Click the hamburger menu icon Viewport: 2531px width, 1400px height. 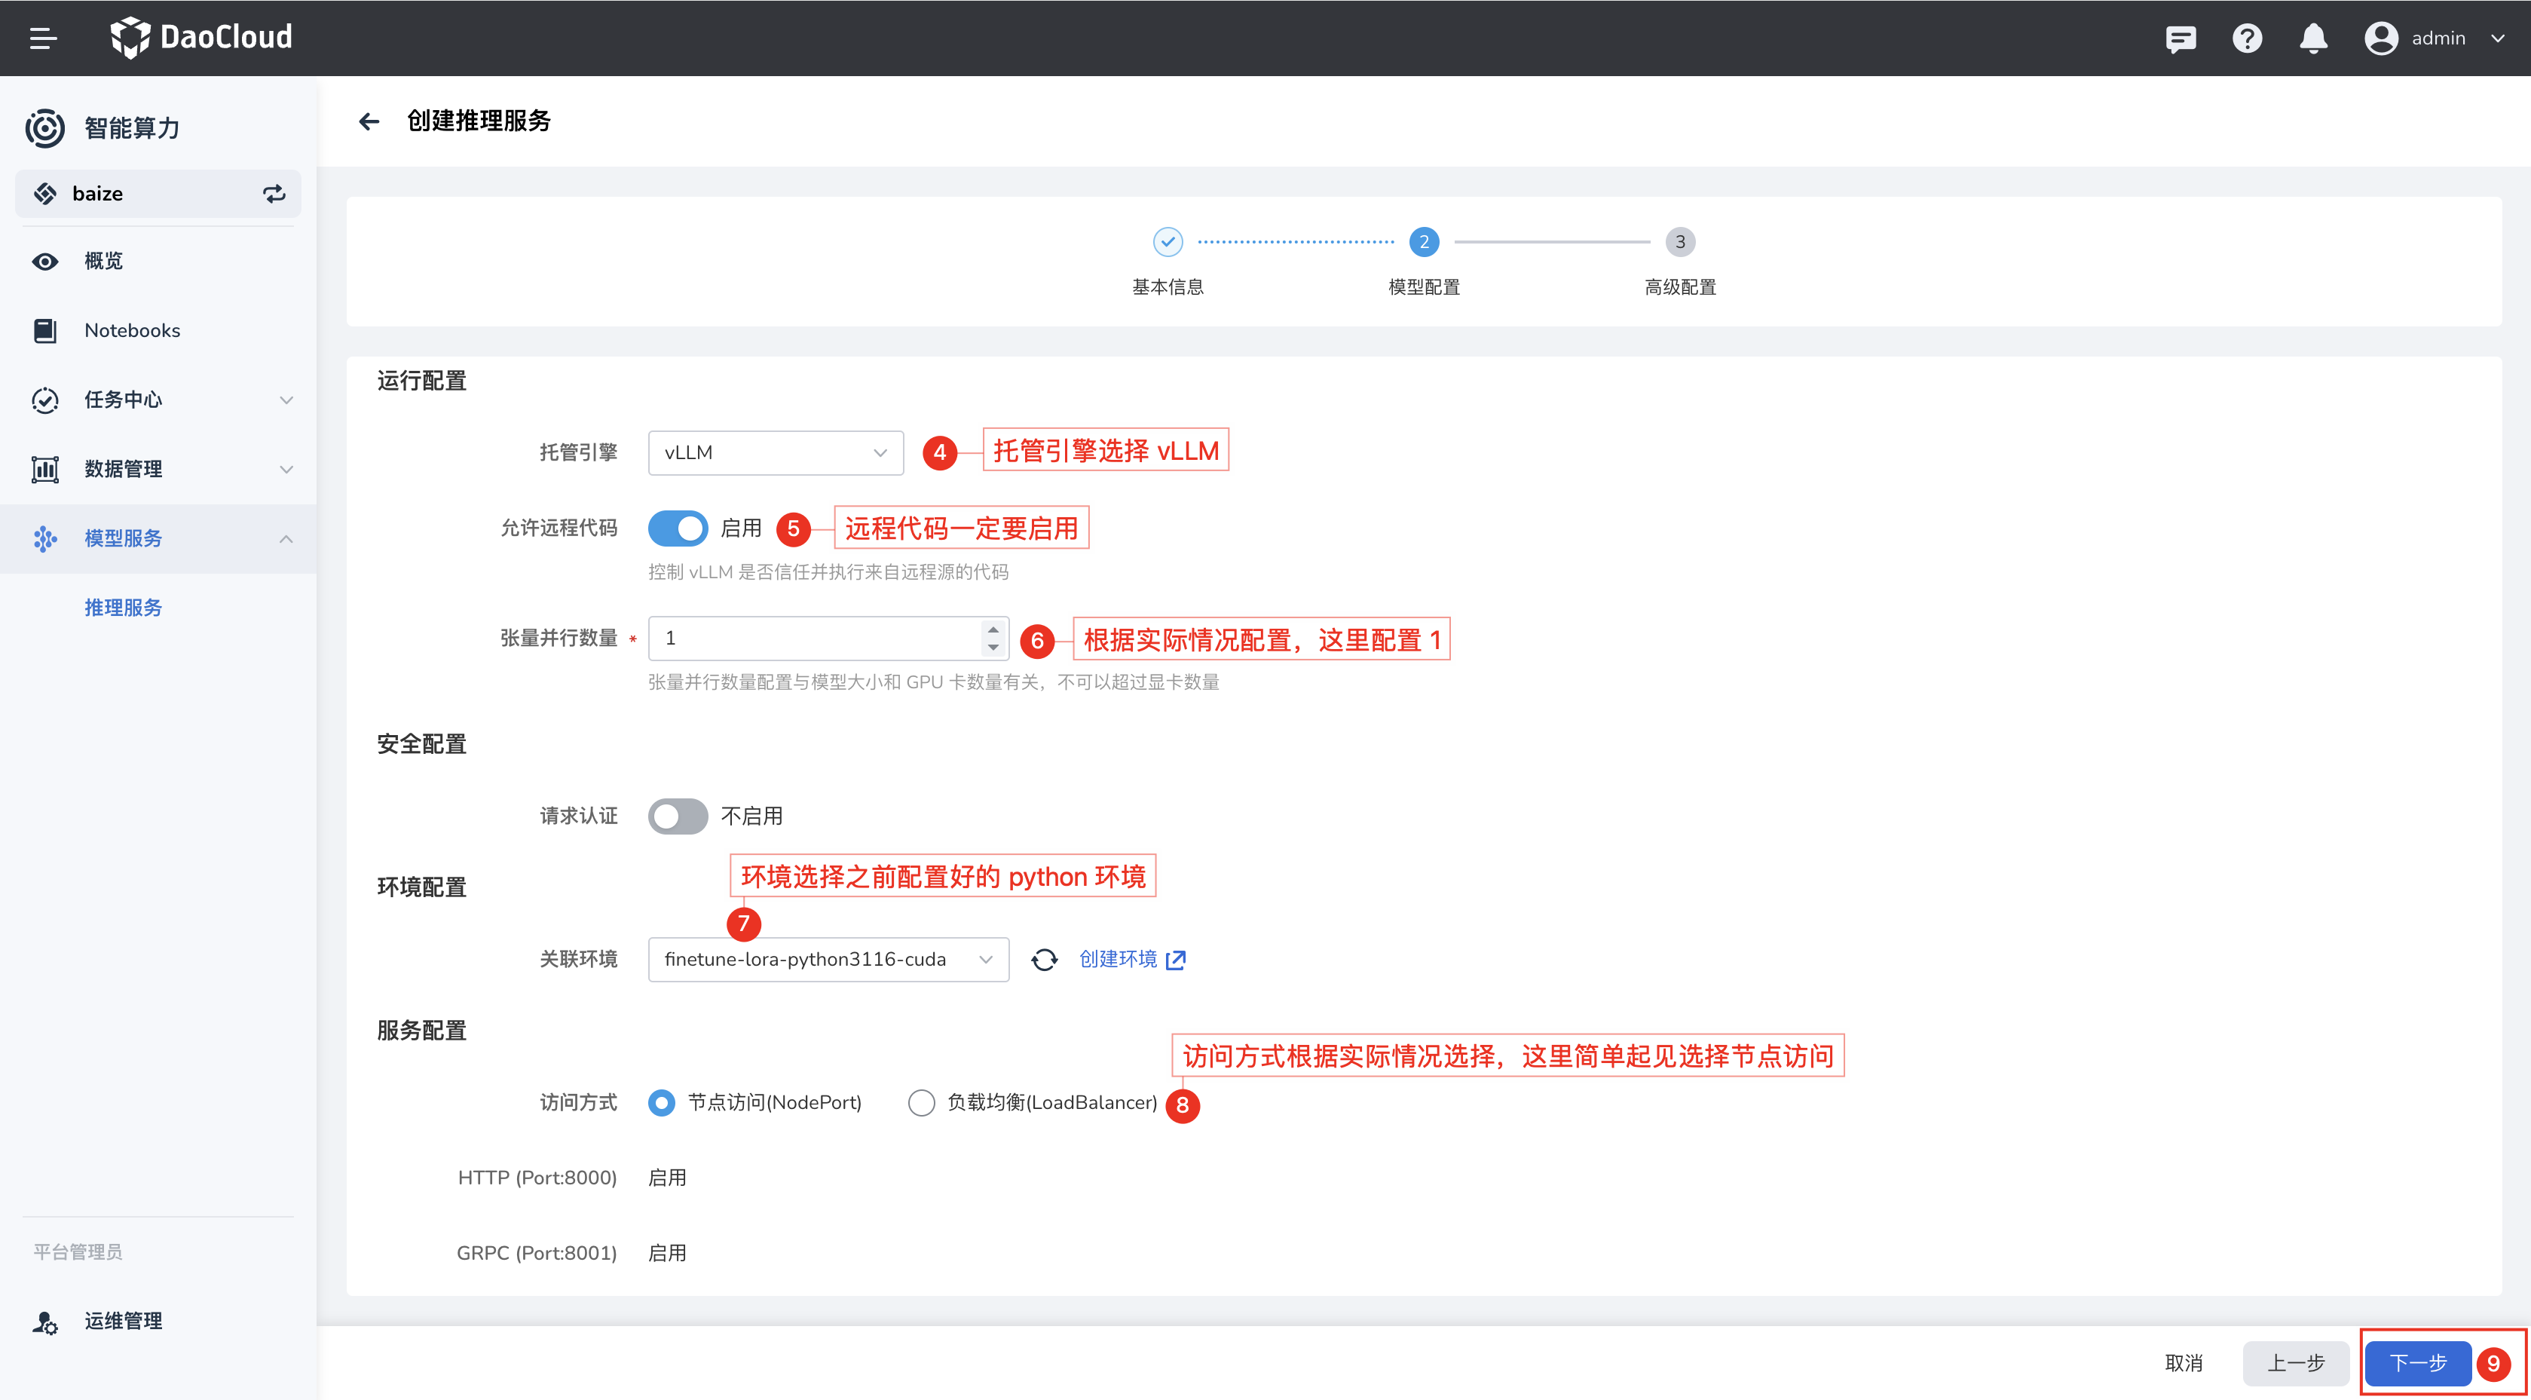point(43,38)
